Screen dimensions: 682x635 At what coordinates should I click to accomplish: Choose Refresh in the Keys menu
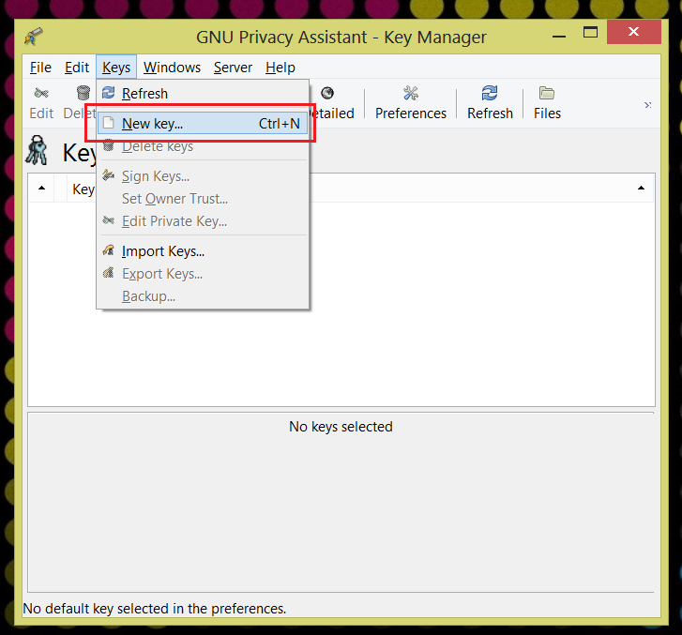coord(144,94)
